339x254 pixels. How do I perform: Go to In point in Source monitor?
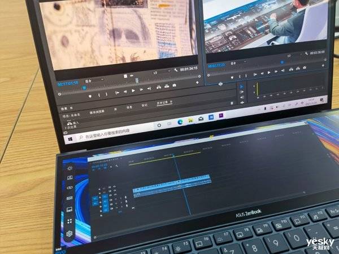click(x=117, y=93)
